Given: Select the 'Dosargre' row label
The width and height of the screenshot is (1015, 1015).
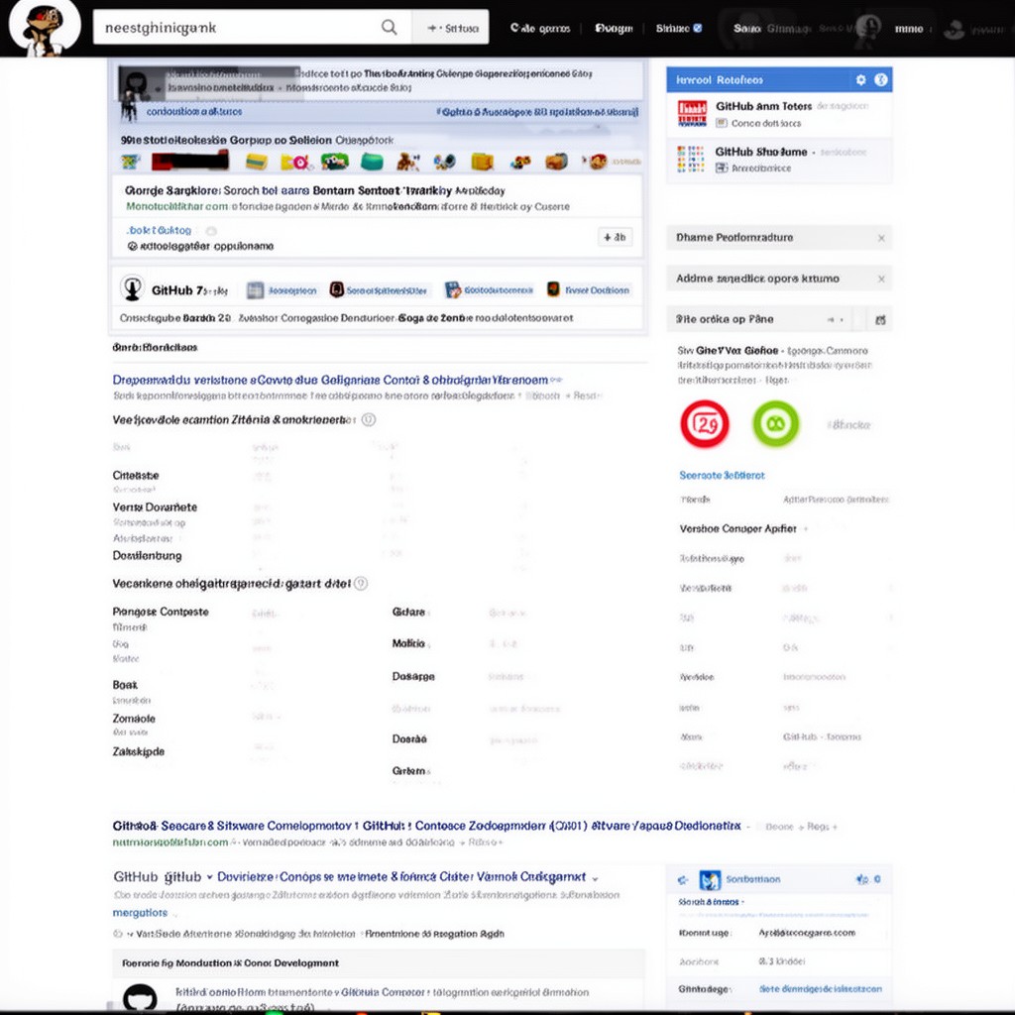Looking at the screenshot, I should point(413,676).
